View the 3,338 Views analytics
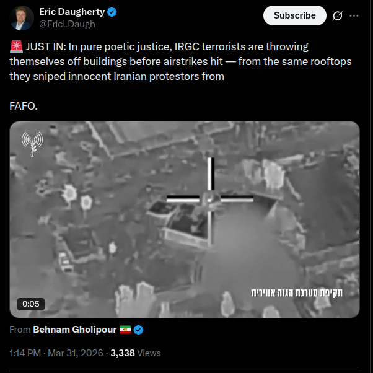Screen dimensions: 373x373 pyautogui.click(x=136, y=353)
